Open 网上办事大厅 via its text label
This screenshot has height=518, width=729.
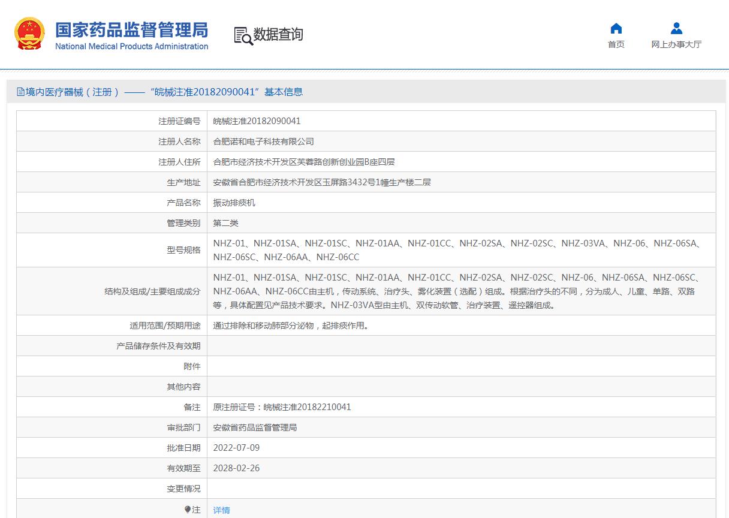(x=676, y=44)
